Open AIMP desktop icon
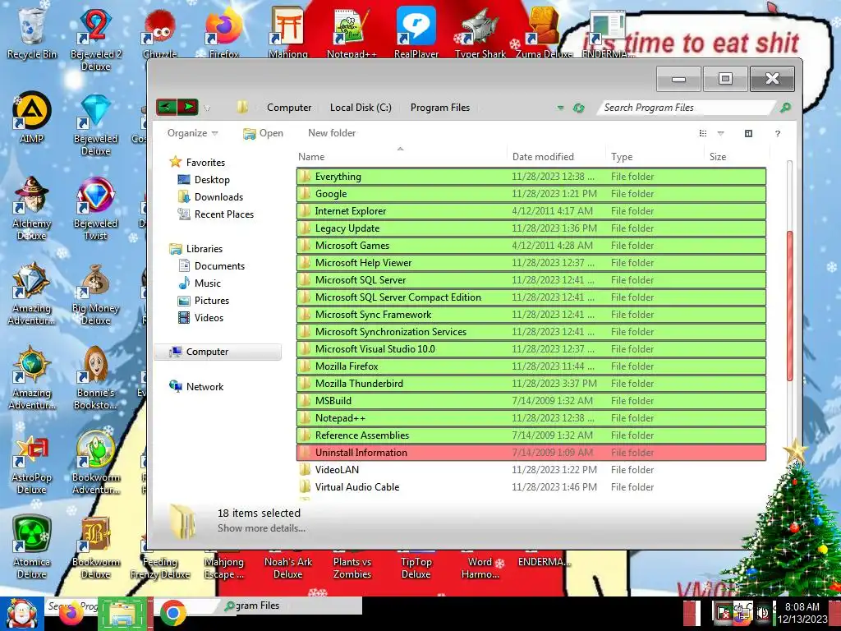The width and height of the screenshot is (841, 631). tap(32, 117)
